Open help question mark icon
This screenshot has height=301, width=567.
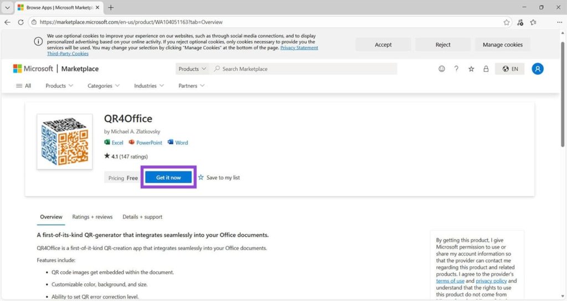click(x=456, y=69)
